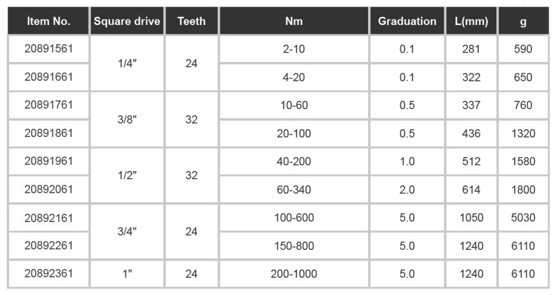Image resolution: width=556 pixels, height=295 pixels.
Task: Select the 60-340 Nm range cell
Action: pyautogui.click(x=294, y=189)
